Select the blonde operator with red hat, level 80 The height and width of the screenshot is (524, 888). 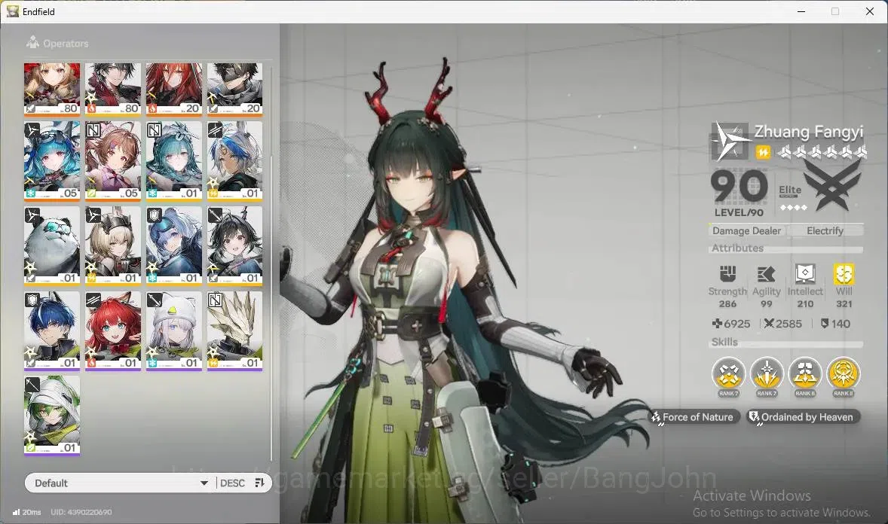[x=52, y=89]
